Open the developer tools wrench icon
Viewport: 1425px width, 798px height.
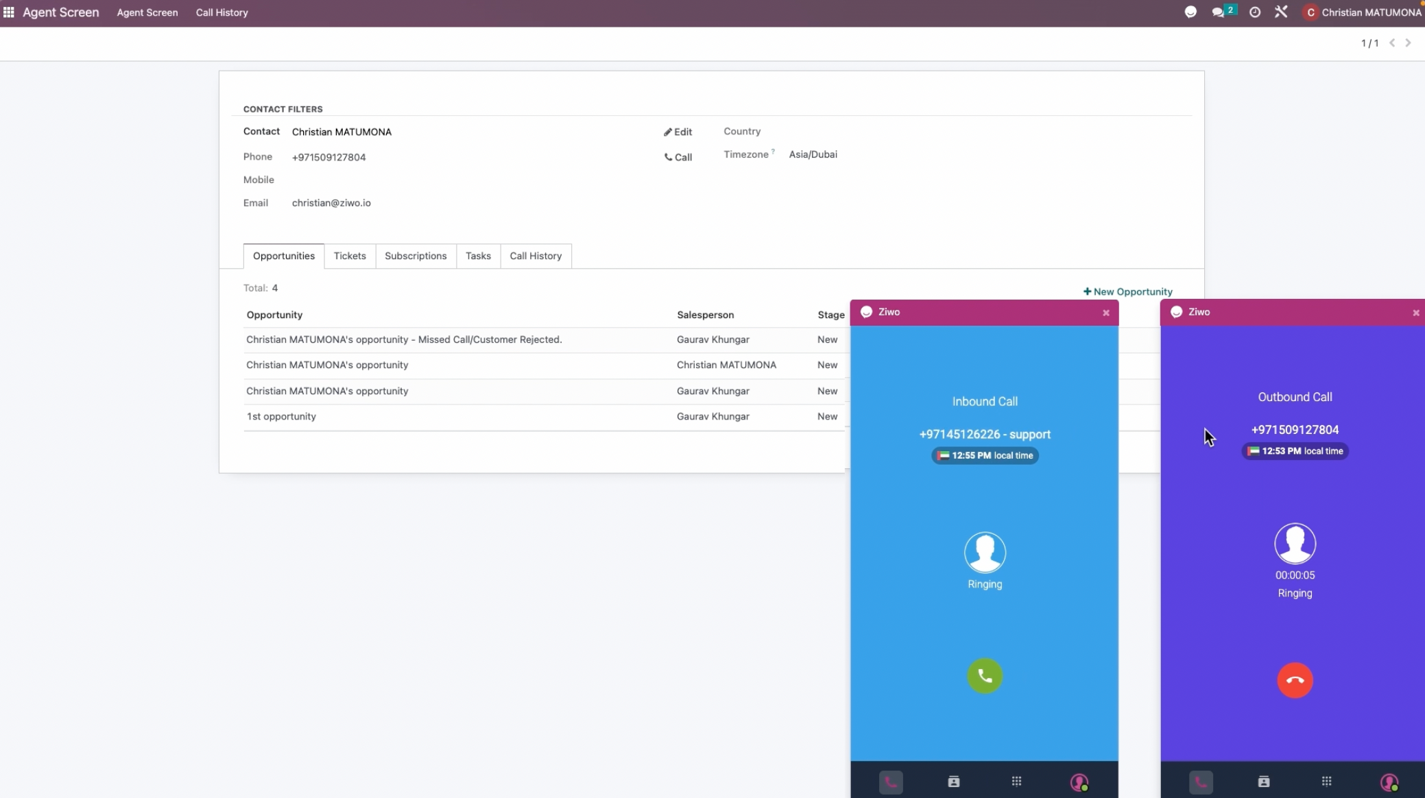pyautogui.click(x=1281, y=12)
